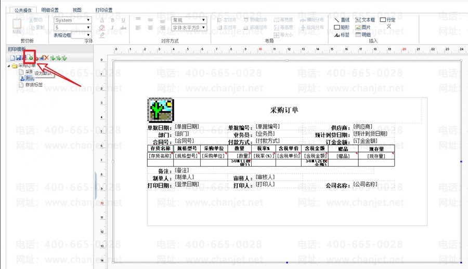Click the Copy (复制) button
Viewport: 468px width, 269px height.
click(x=37, y=28)
